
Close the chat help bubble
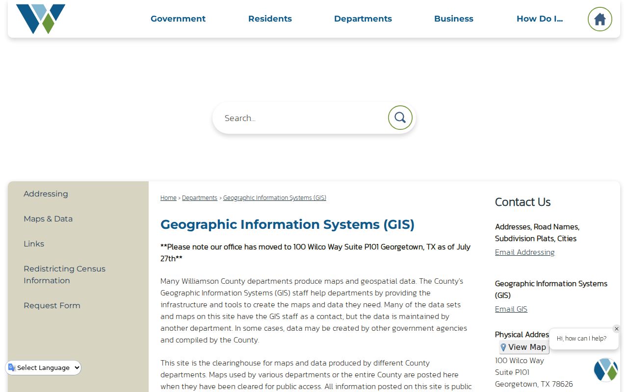pos(617,329)
